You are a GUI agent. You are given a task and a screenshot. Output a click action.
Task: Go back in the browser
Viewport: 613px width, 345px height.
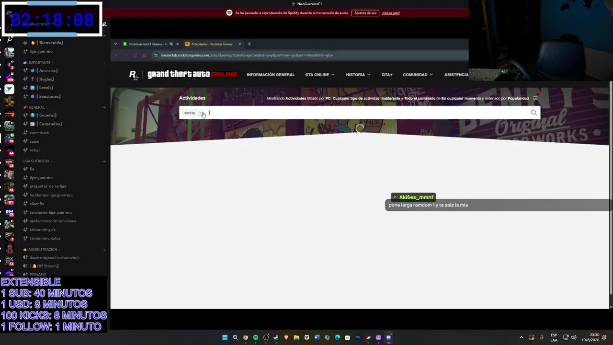(116, 55)
